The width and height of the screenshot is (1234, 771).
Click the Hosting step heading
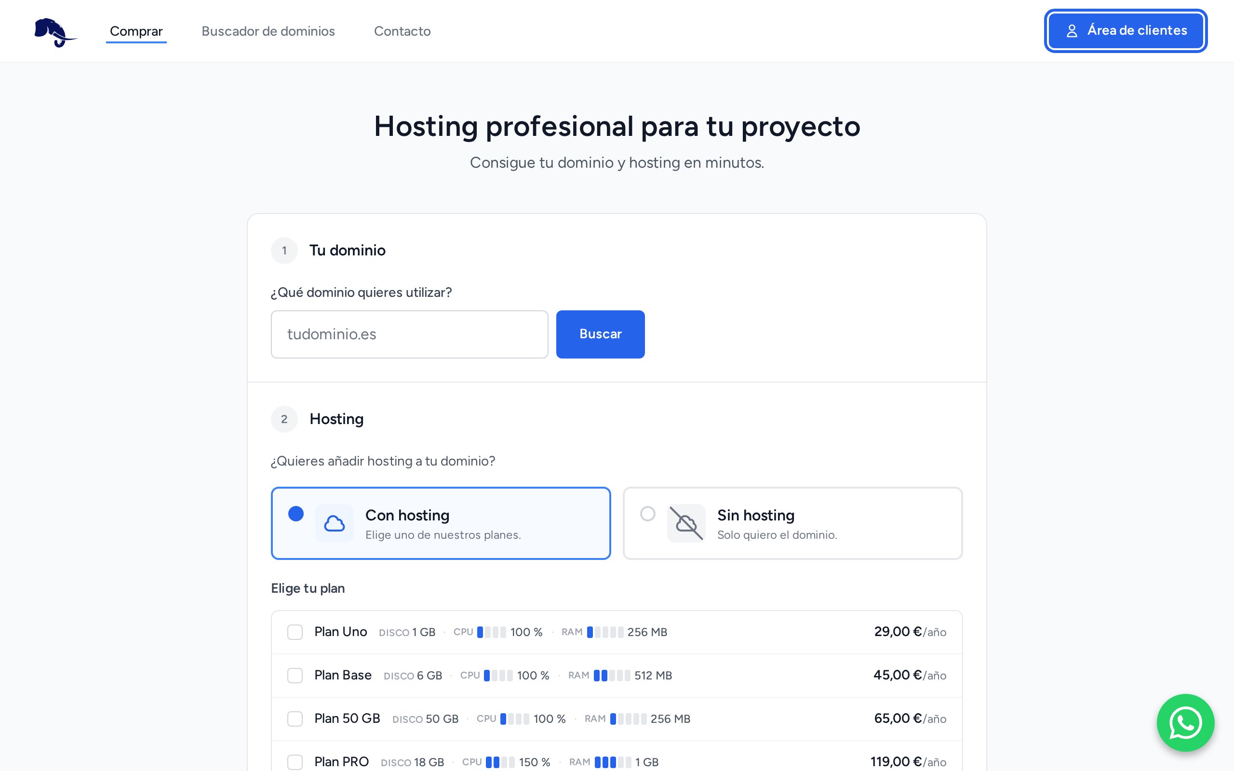coord(336,419)
